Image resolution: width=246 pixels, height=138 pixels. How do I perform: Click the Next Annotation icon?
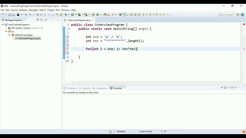(x=144, y=15)
